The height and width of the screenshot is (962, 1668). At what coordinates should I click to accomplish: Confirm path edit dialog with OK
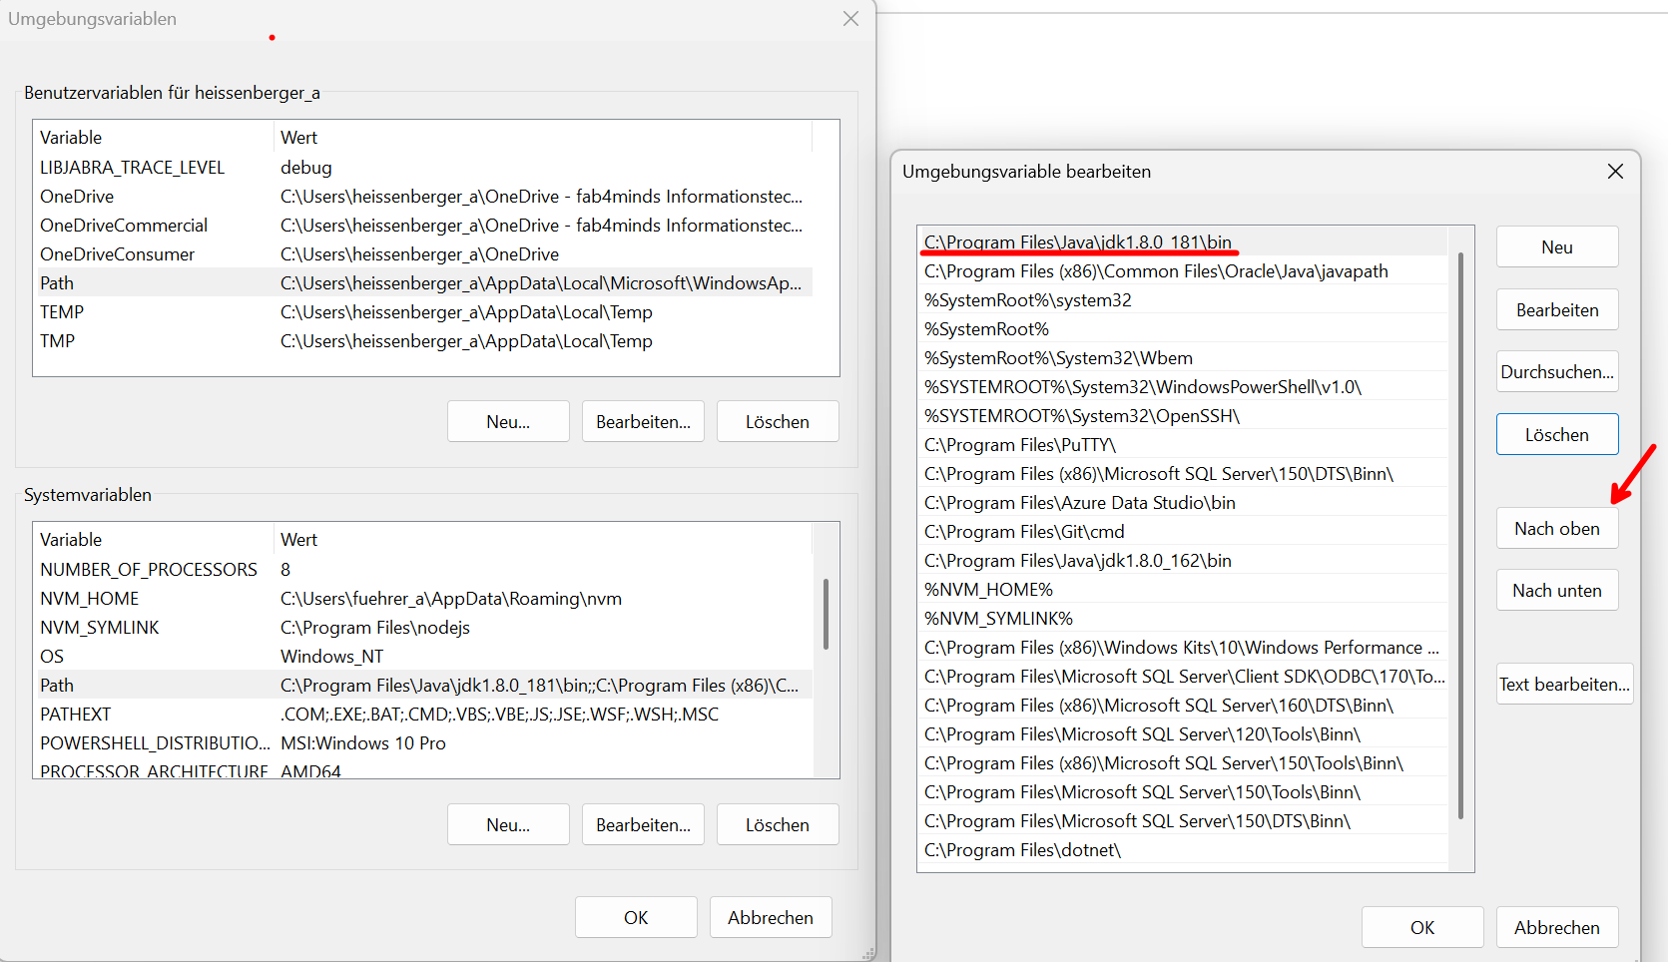1421,928
